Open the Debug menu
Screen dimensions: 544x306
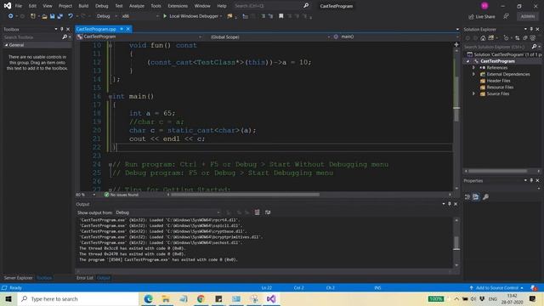pyautogui.click(x=102, y=6)
